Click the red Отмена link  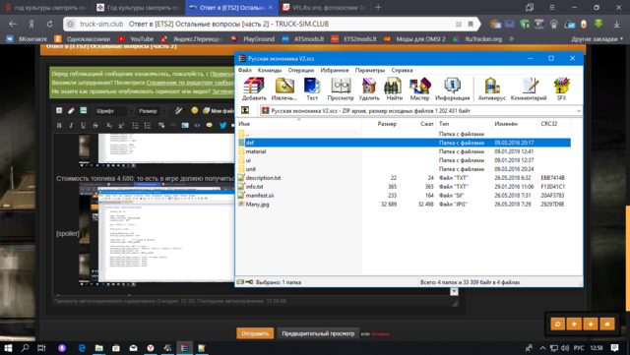(x=380, y=334)
